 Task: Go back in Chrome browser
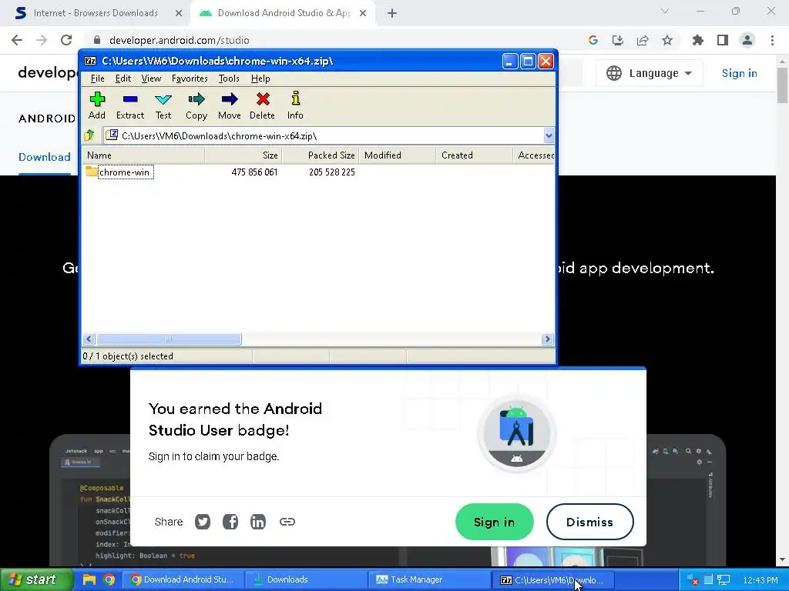(17, 40)
